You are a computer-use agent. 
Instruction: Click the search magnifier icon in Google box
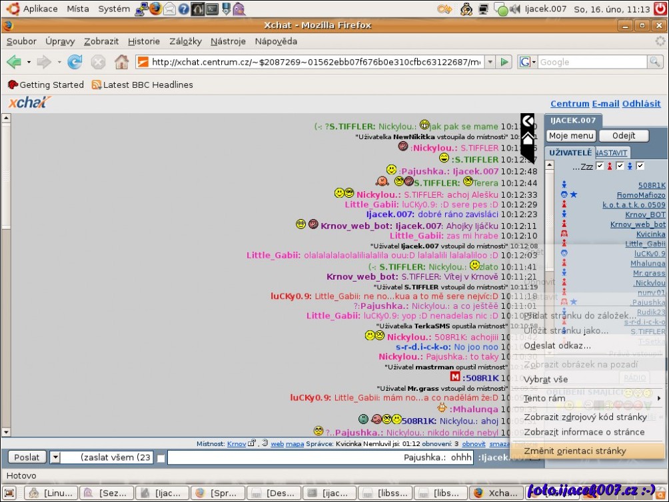pos(656,62)
